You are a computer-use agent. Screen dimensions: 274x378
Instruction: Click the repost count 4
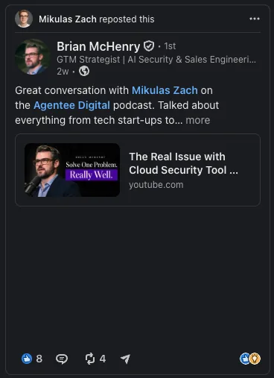(x=103, y=359)
